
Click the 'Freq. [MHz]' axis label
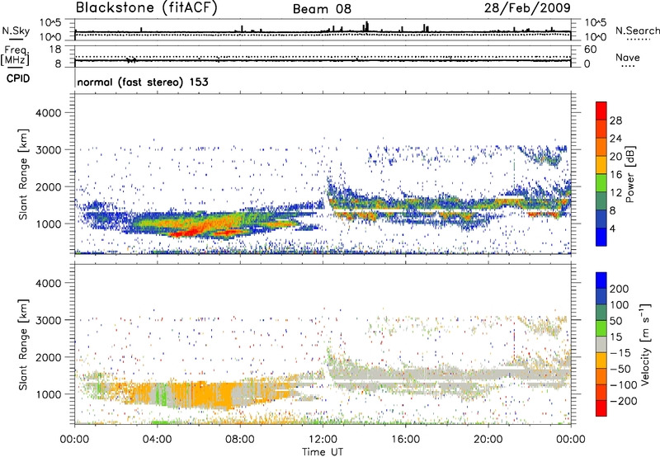[x=15, y=56]
